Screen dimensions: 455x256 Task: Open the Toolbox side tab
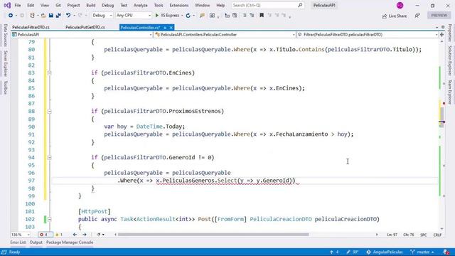(x=6, y=87)
